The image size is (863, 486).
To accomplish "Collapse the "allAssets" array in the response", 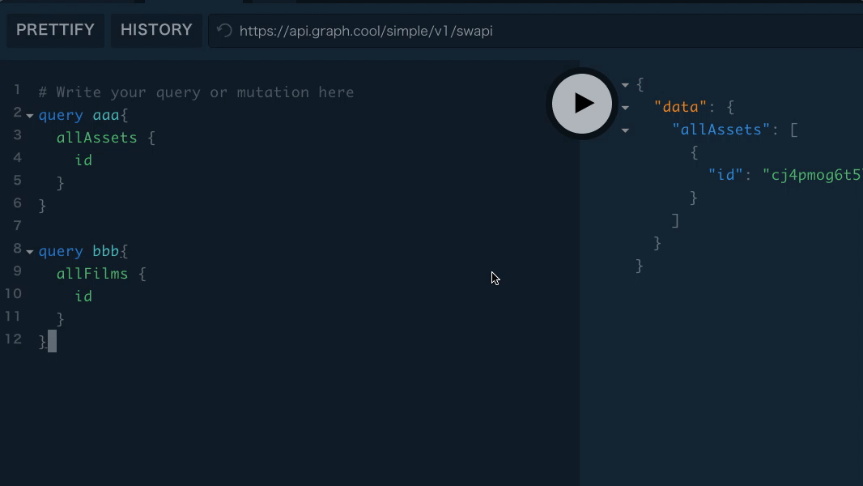I will (625, 130).
